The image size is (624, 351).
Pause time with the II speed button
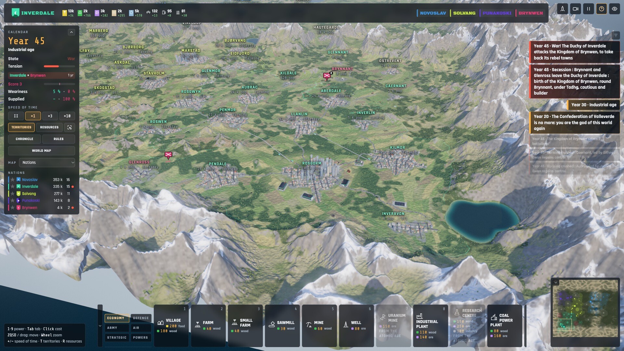(16, 116)
